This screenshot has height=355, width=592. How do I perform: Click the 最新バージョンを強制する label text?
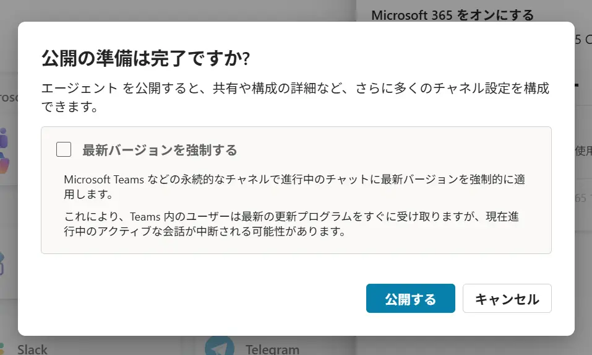coord(160,150)
